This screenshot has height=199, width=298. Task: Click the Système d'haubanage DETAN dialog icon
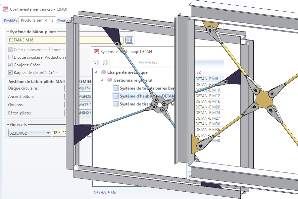[x=96, y=52]
